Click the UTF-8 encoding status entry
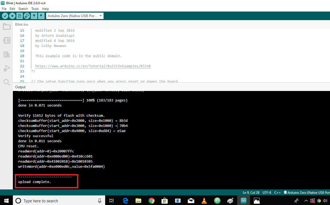The height and width of the screenshot is (205, 330). click(x=267, y=193)
